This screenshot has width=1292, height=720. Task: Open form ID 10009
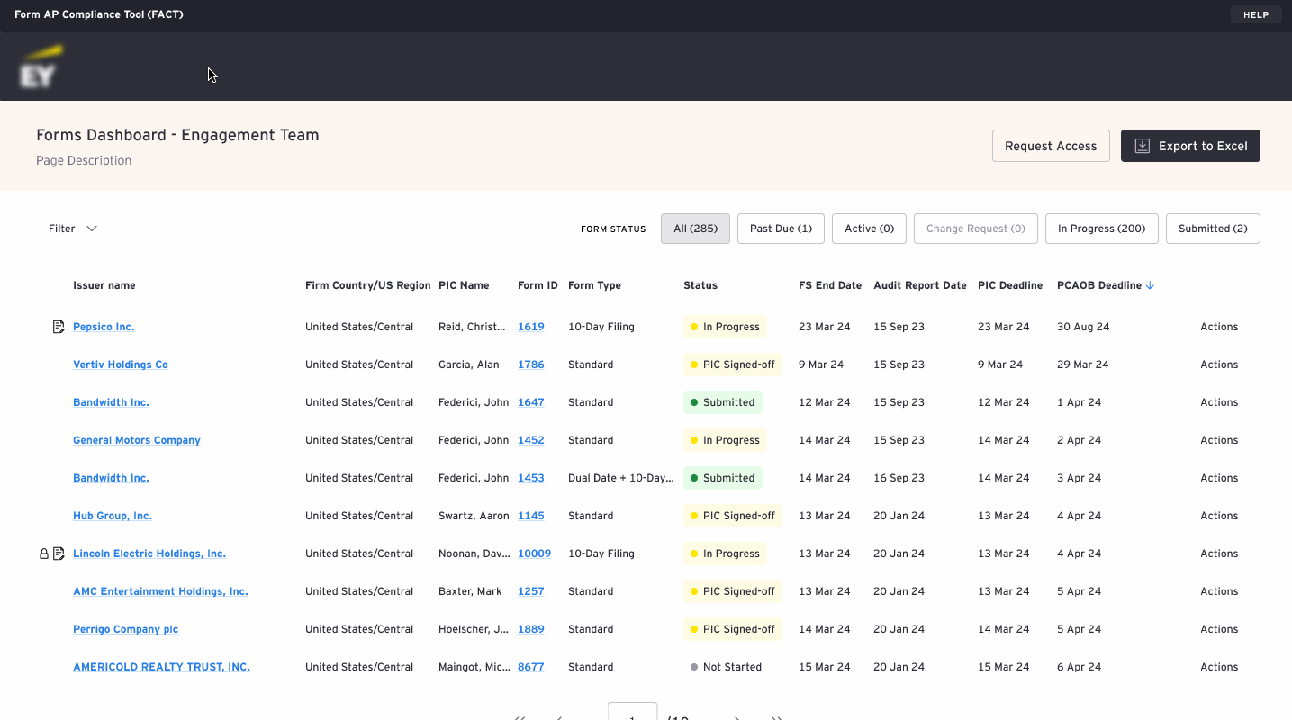(x=534, y=553)
